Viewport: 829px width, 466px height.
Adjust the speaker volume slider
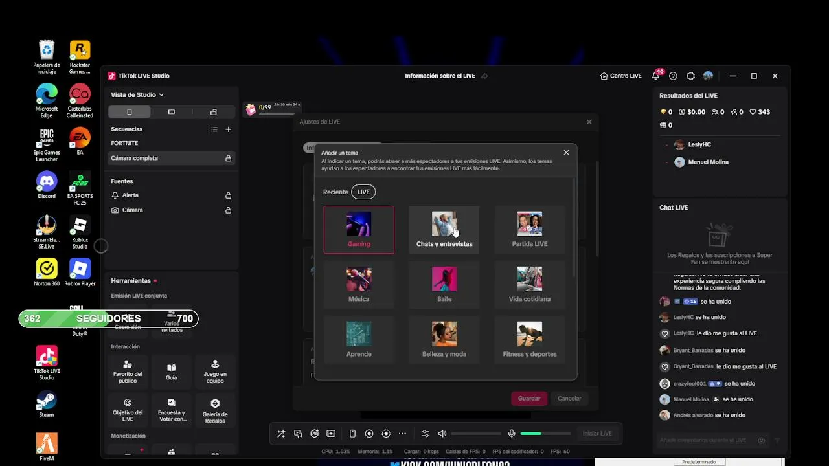[x=475, y=434]
